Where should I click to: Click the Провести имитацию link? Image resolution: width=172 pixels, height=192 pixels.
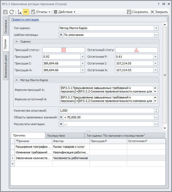click(x=25, y=19)
